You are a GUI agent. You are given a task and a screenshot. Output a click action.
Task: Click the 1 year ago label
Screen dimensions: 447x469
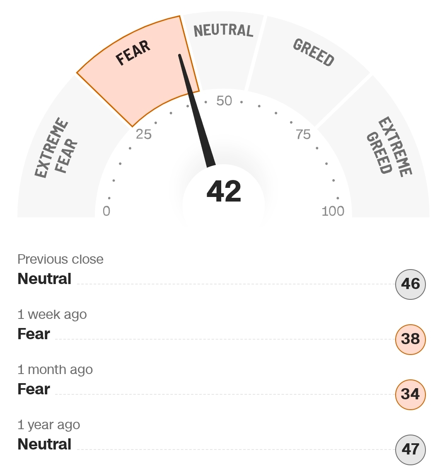(49, 425)
